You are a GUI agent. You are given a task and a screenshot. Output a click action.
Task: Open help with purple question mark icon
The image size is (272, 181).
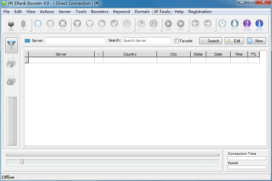(247, 24)
